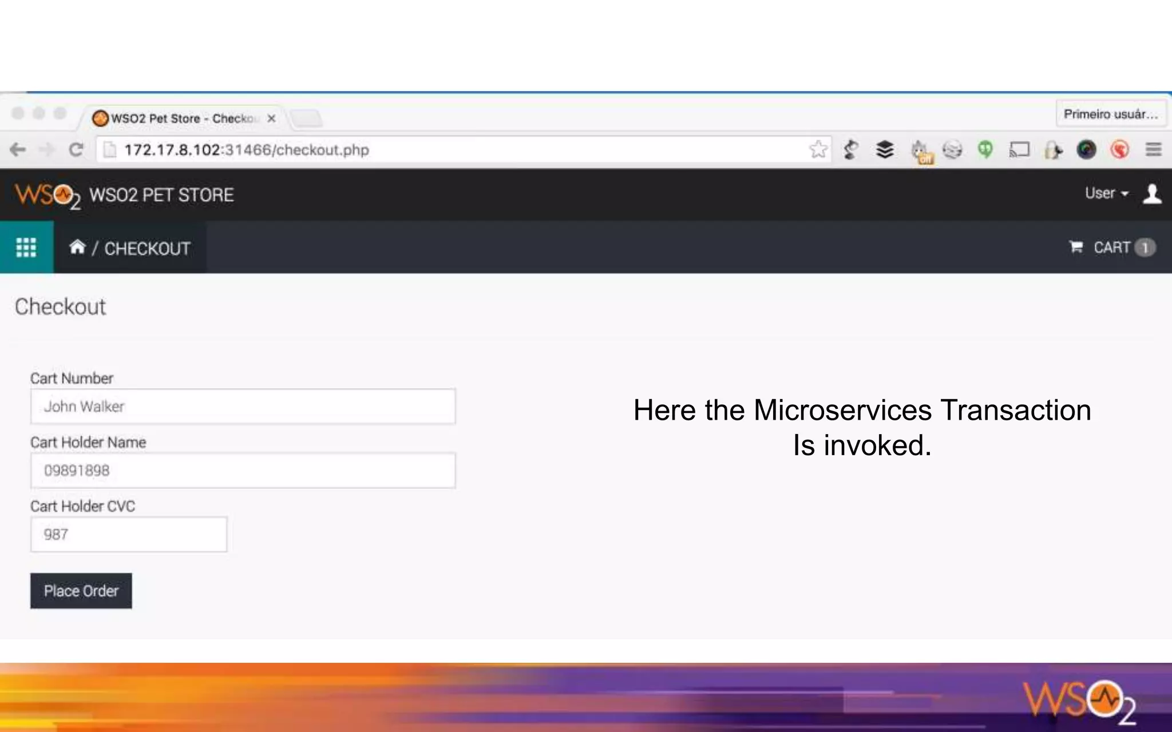Click the dark round camera extension icon

(1086, 150)
